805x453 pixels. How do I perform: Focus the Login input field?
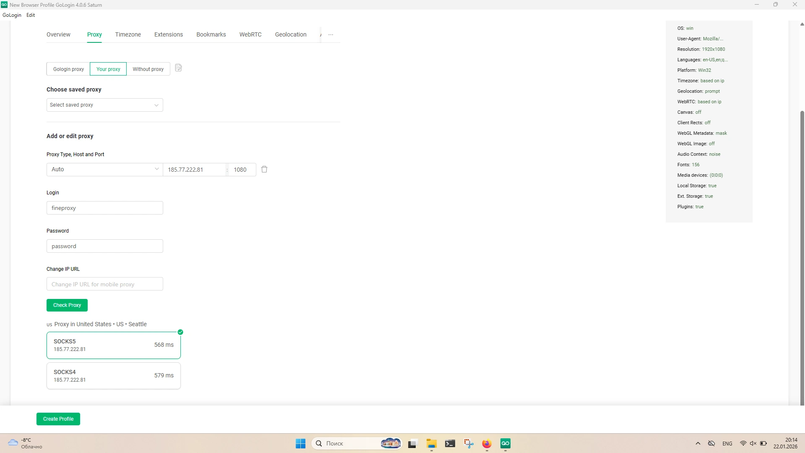[x=105, y=208]
